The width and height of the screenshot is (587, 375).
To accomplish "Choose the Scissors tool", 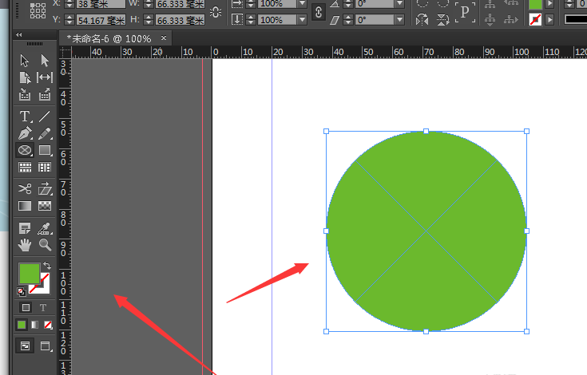I will click(25, 189).
